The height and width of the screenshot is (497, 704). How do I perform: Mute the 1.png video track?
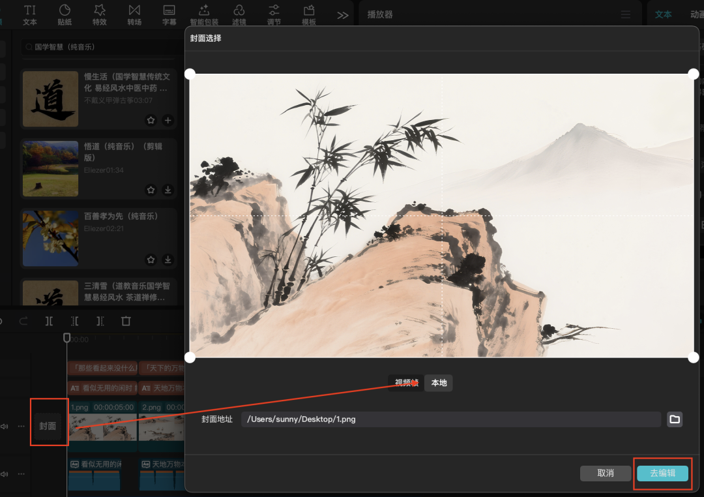click(x=5, y=427)
